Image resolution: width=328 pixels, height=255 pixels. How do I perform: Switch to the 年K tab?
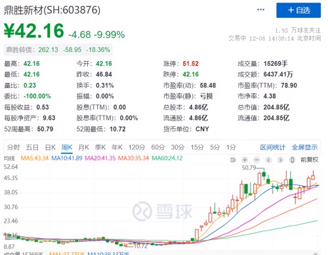coord(117,147)
